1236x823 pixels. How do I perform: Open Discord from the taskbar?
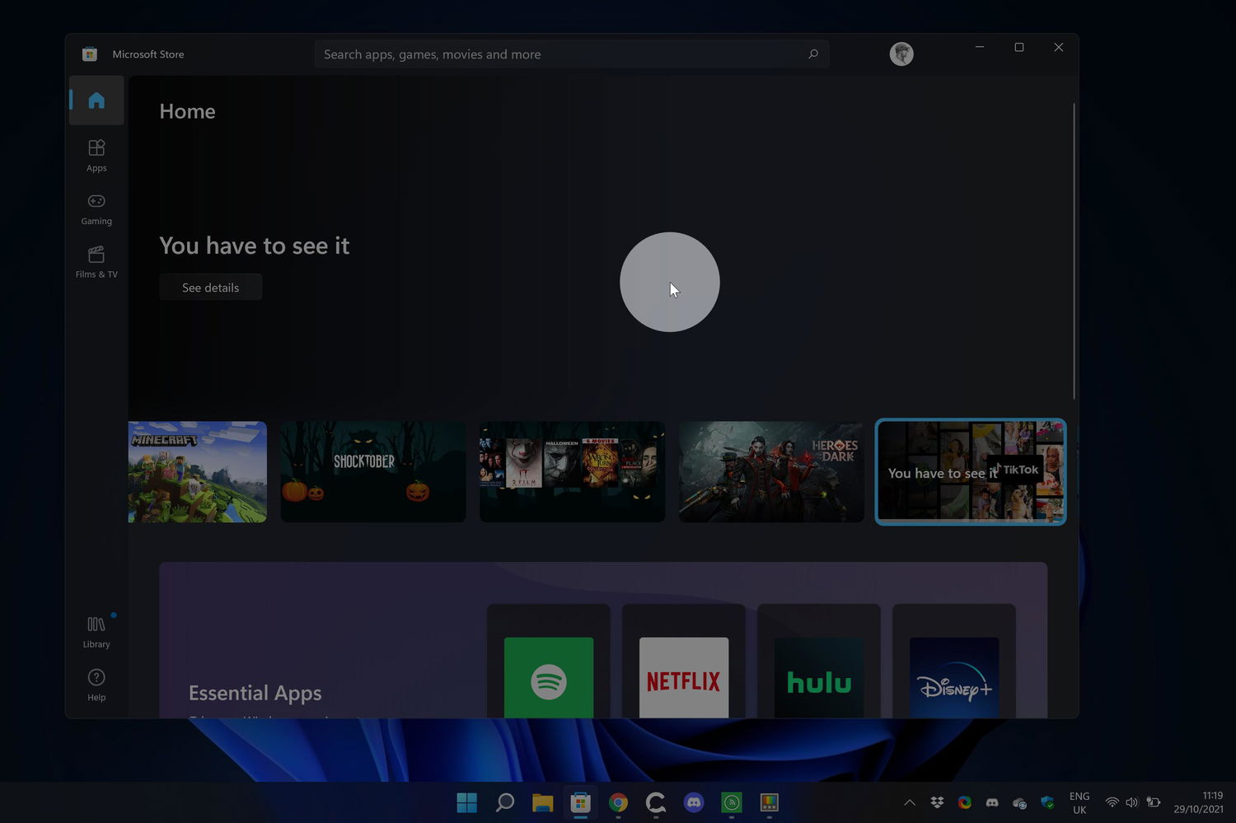pos(694,802)
